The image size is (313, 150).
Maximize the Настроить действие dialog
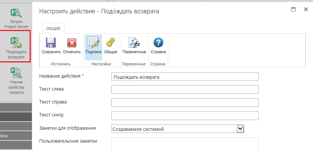click(x=293, y=9)
